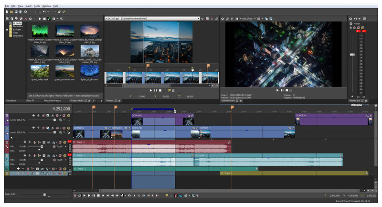Toggle Loop Playback in timeline transport
382x207 pixels.
point(80,196)
